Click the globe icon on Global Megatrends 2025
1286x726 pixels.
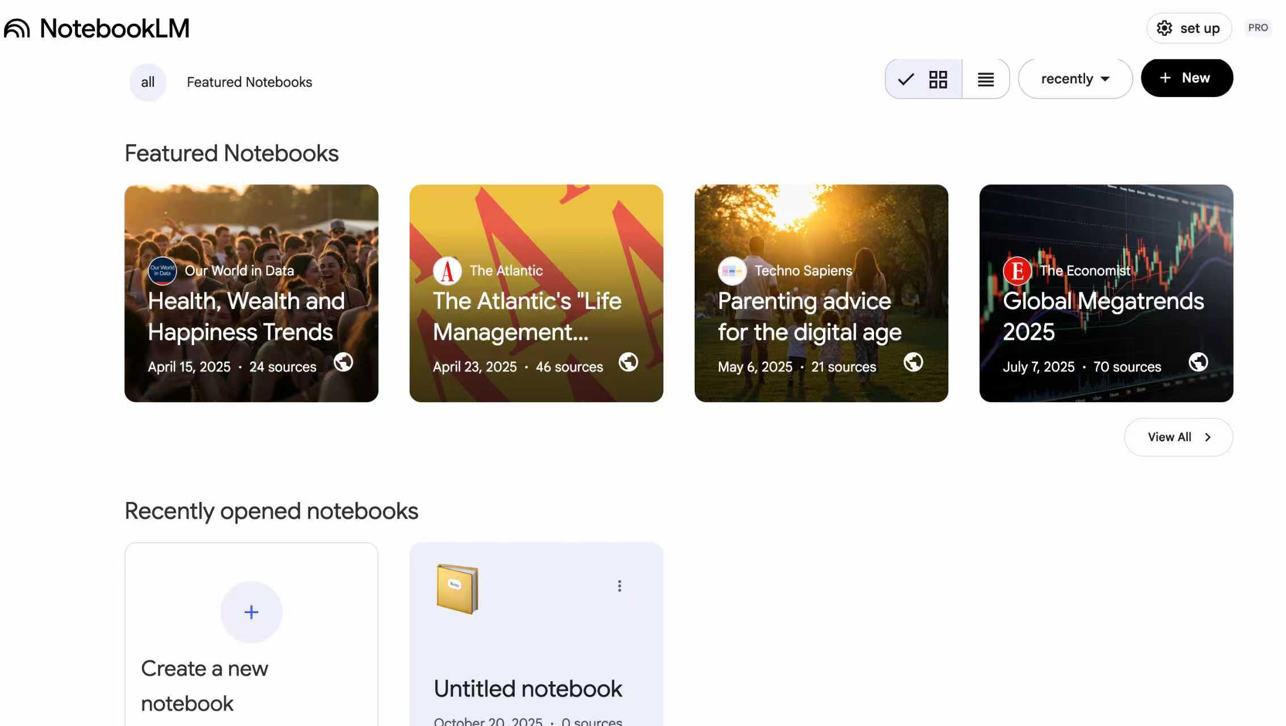(x=1199, y=362)
